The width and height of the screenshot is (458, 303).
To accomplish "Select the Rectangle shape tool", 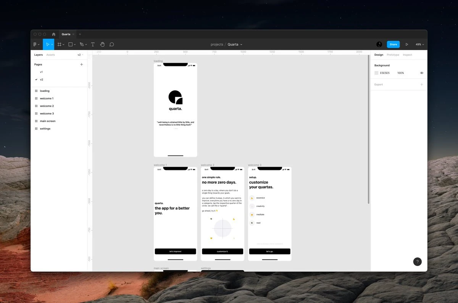I will click(70, 45).
